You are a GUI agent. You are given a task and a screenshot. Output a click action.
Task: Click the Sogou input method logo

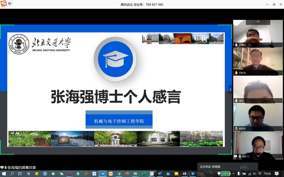tap(4, 4)
